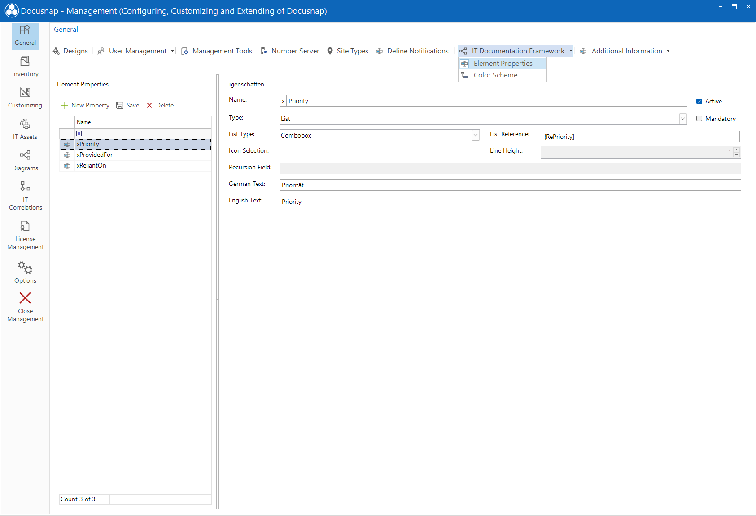The width and height of the screenshot is (756, 516).
Task: Open the IT Assets section
Action: [x=25, y=129]
